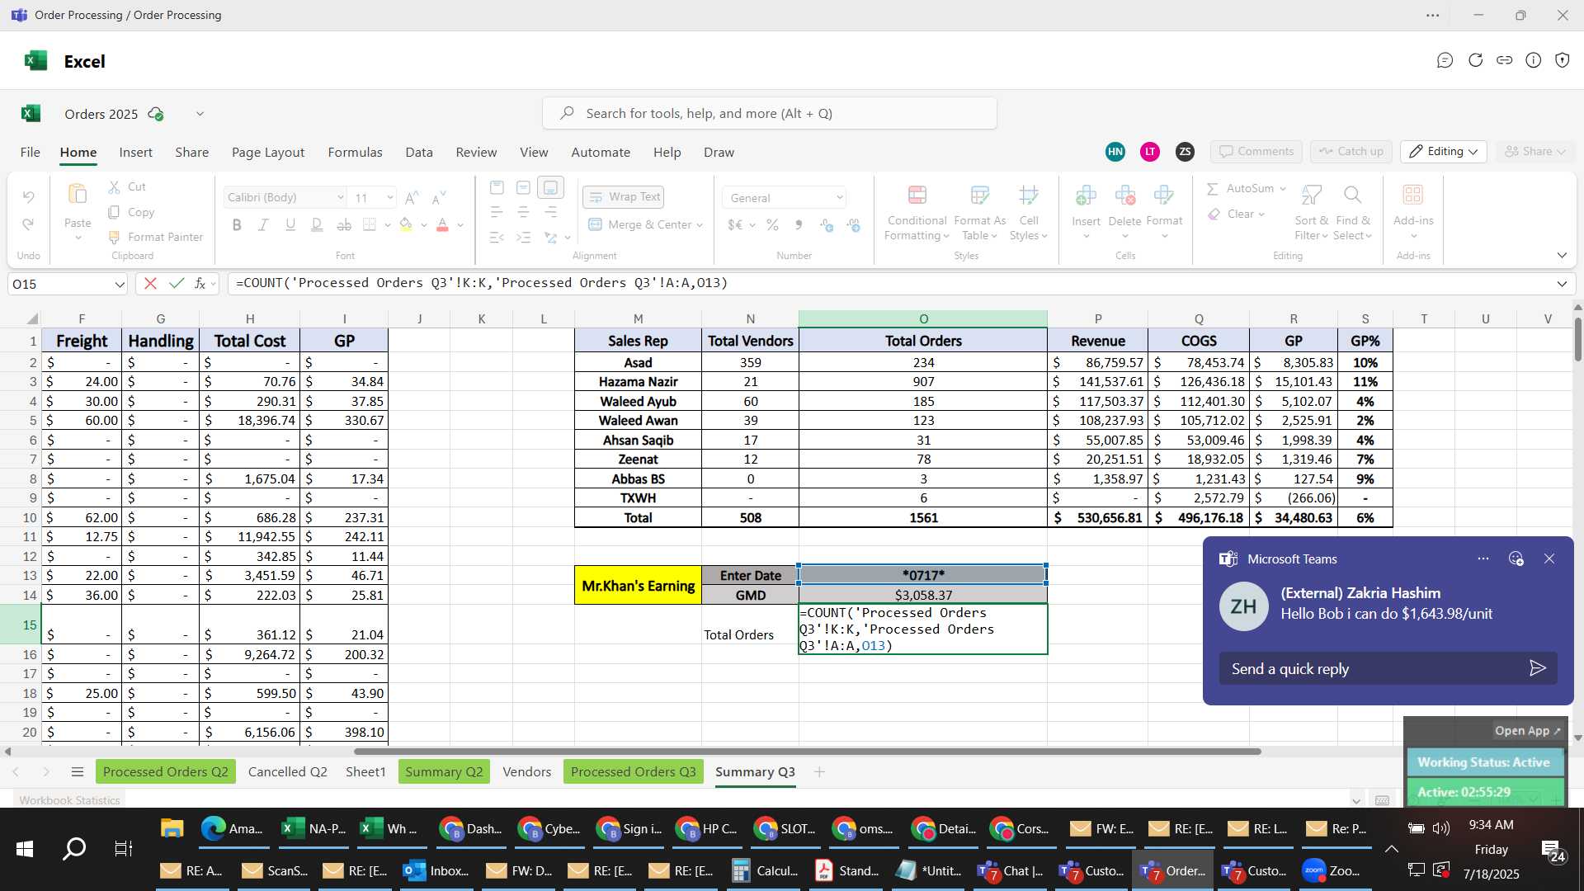Click the Font Color red swatch
Image resolution: width=1584 pixels, height=891 pixels.
click(442, 224)
